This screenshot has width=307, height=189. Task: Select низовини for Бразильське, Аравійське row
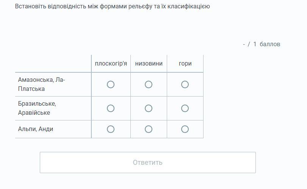149,108
